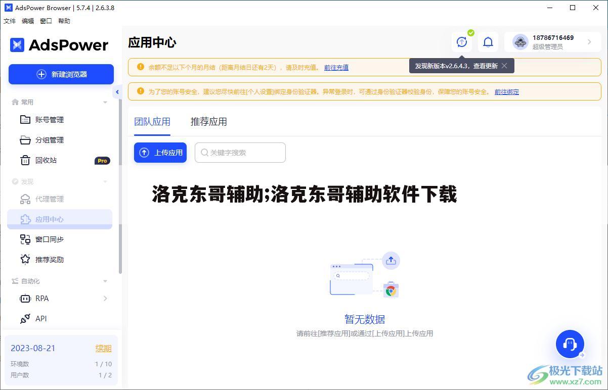Click the 新建浏览器 button
Screen dimensions: 608x390
click(x=61, y=74)
